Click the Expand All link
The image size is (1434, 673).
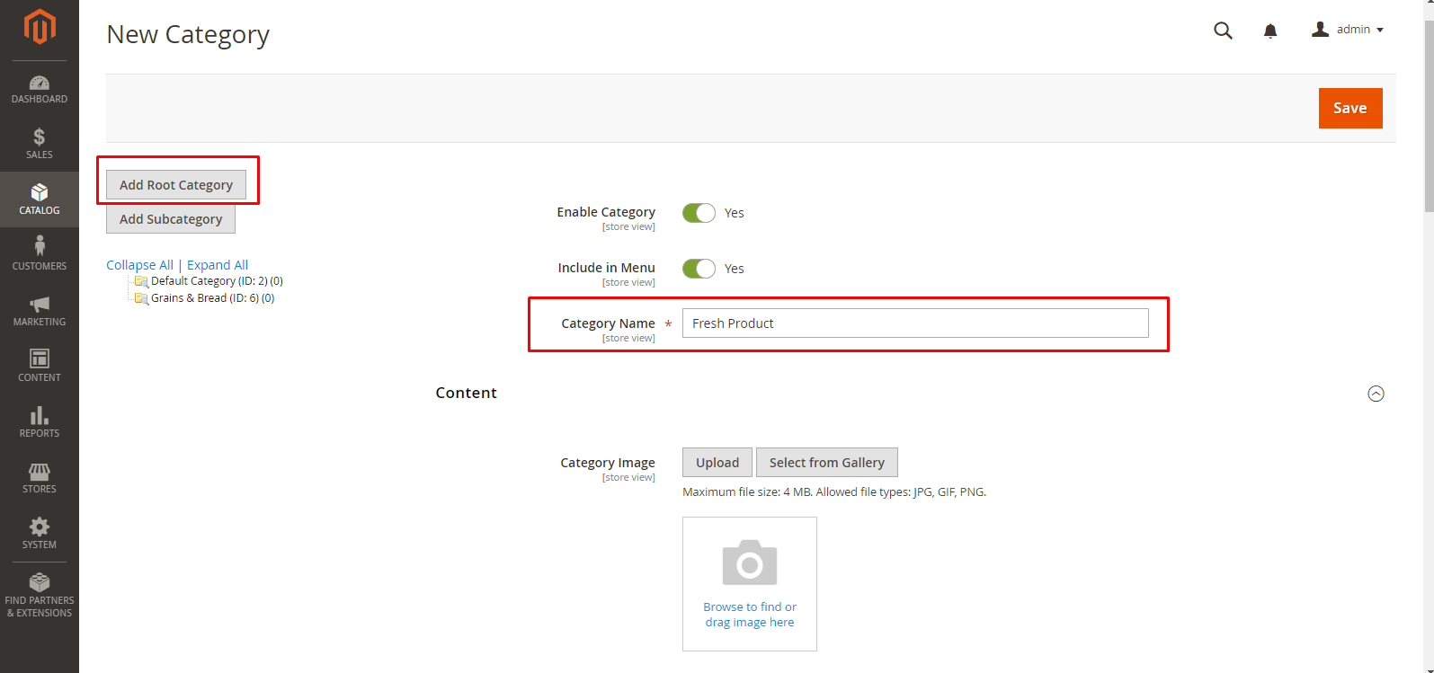pyautogui.click(x=218, y=265)
